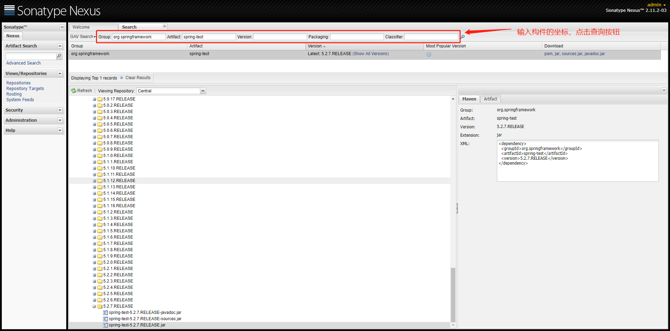Screen dimensions: 670x331
Task: Click Clear Results button
Action: point(135,78)
